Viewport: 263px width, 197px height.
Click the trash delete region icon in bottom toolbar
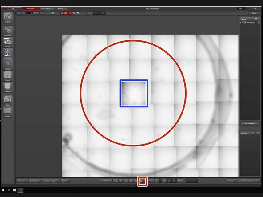click(174, 181)
